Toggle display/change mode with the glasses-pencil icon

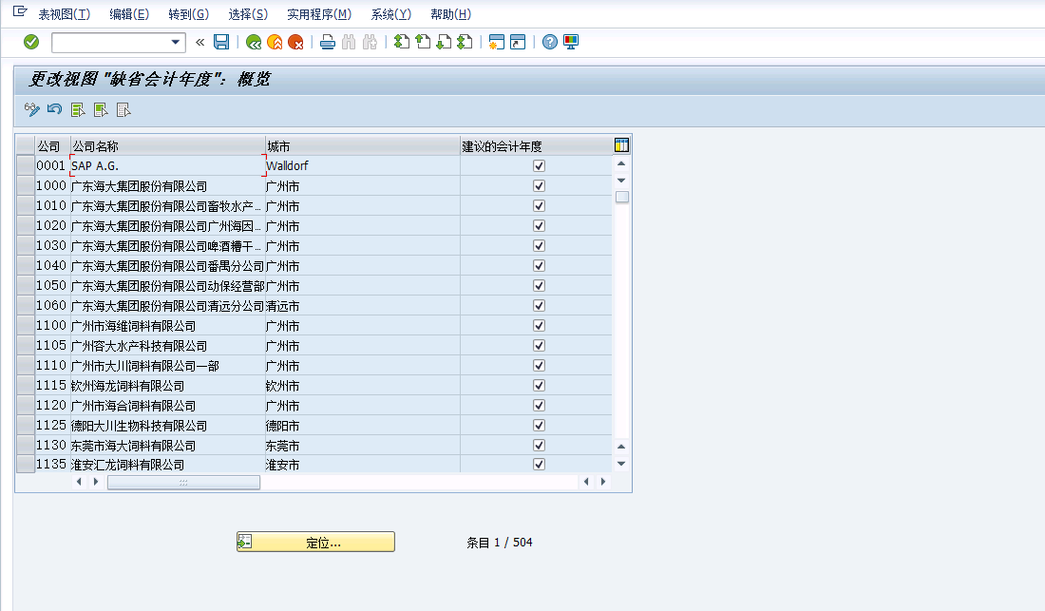32,110
